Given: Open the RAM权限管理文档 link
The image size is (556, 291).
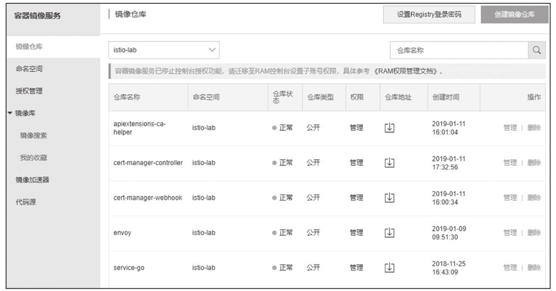Looking at the screenshot, I should click(x=407, y=72).
